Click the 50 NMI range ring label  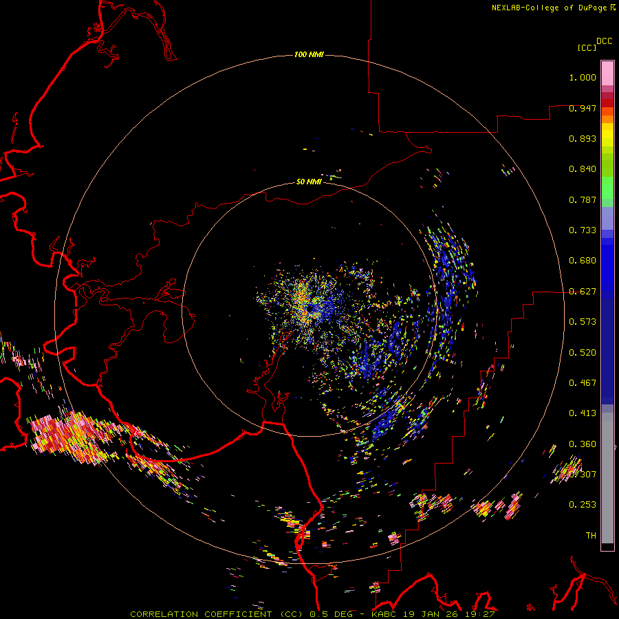309,182
